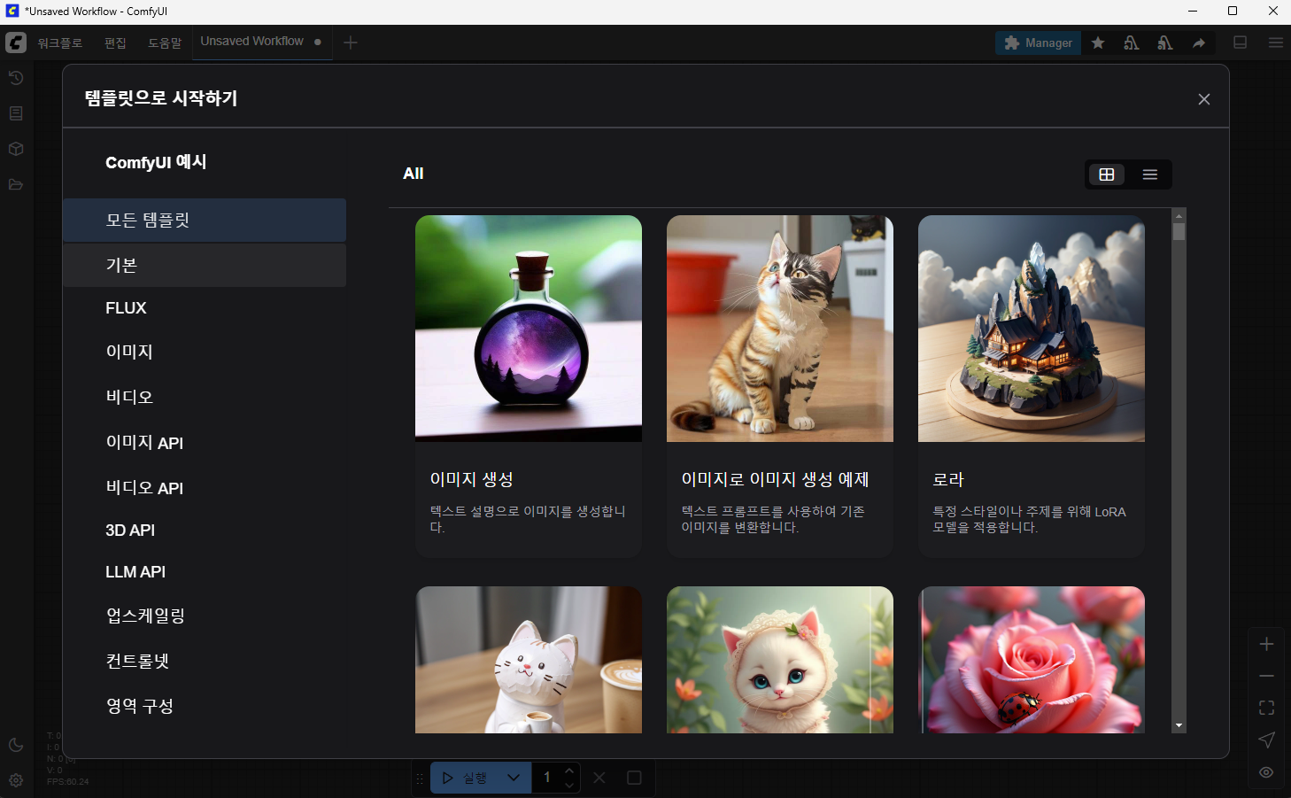The height and width of the screenshot is (798, 1291).
Task: Switch templates to grid view
Action: pyautogui.click(x=1107, y=174)
